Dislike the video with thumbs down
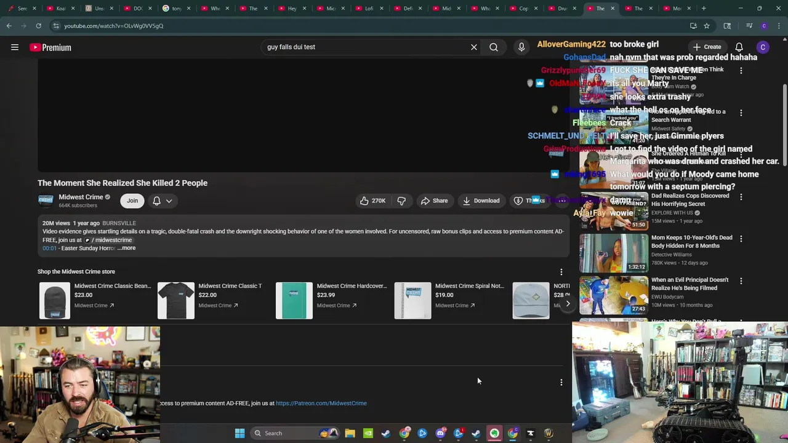 (401, 201)
